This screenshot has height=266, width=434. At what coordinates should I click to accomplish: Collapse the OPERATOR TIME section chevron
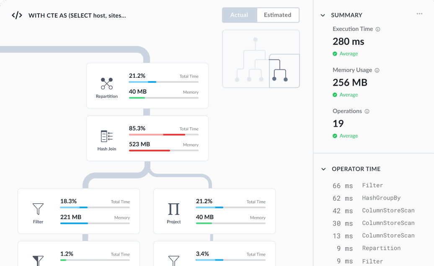323,169
